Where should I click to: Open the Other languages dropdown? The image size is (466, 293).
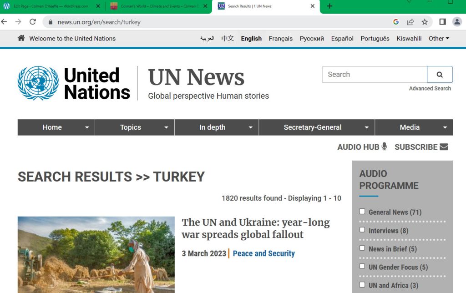(439, 39)
